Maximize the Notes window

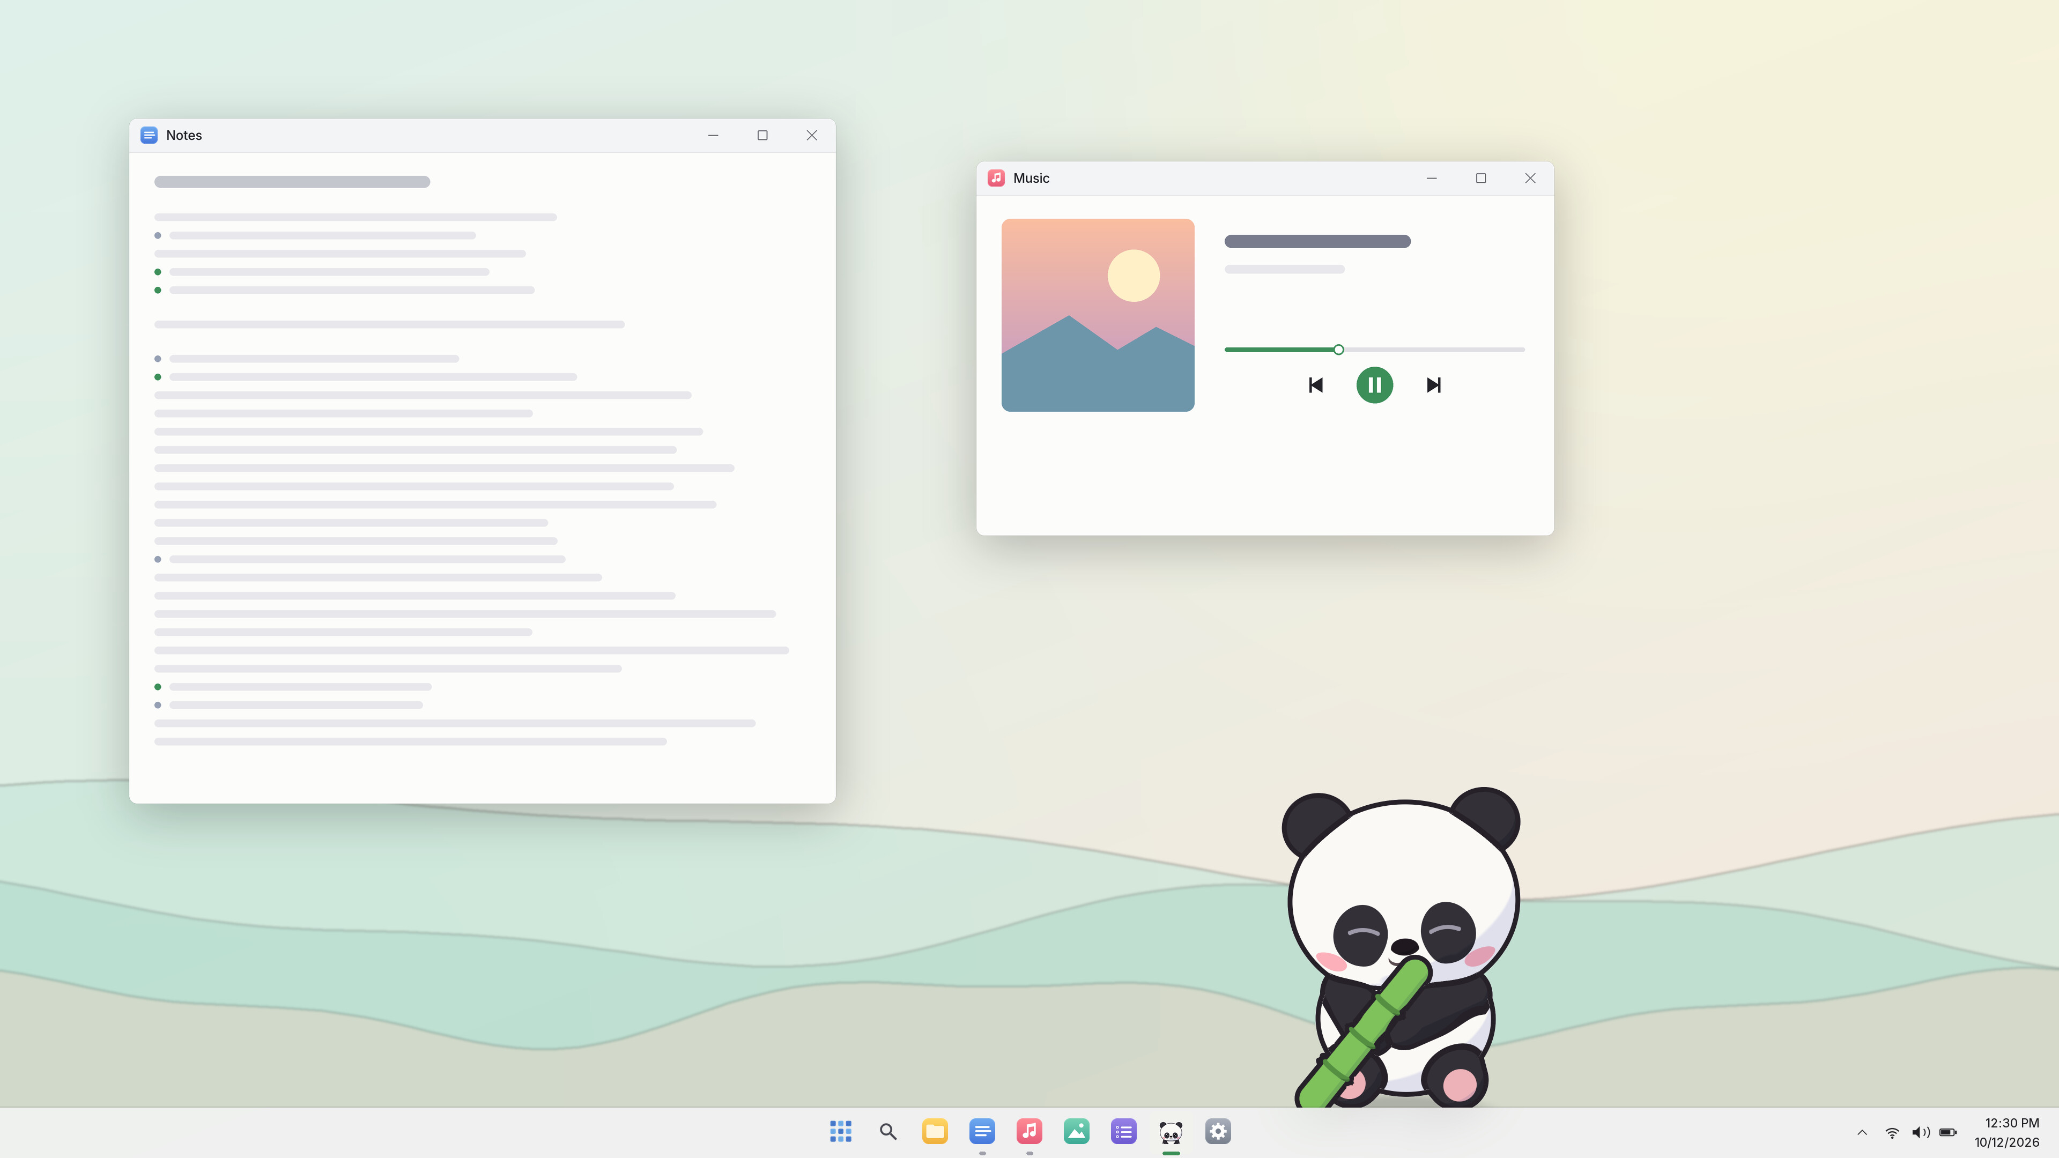click(x=762, y=135)
